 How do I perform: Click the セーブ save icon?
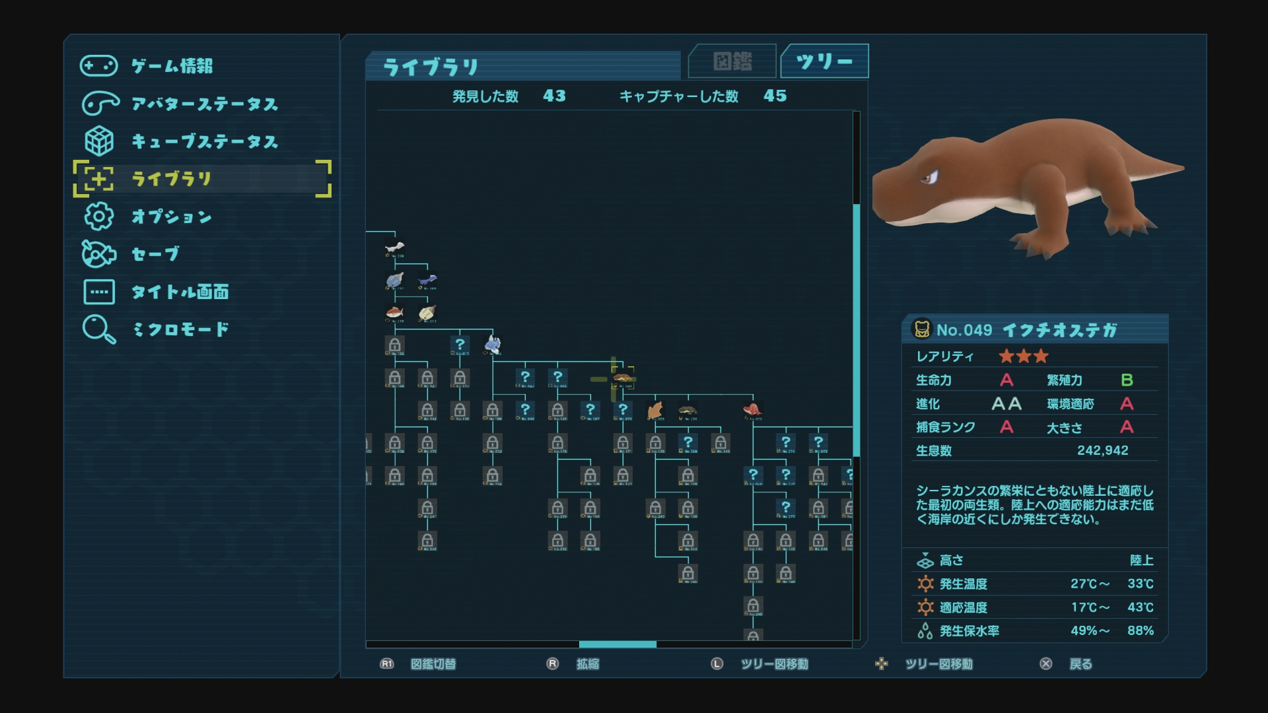point(99,254)
